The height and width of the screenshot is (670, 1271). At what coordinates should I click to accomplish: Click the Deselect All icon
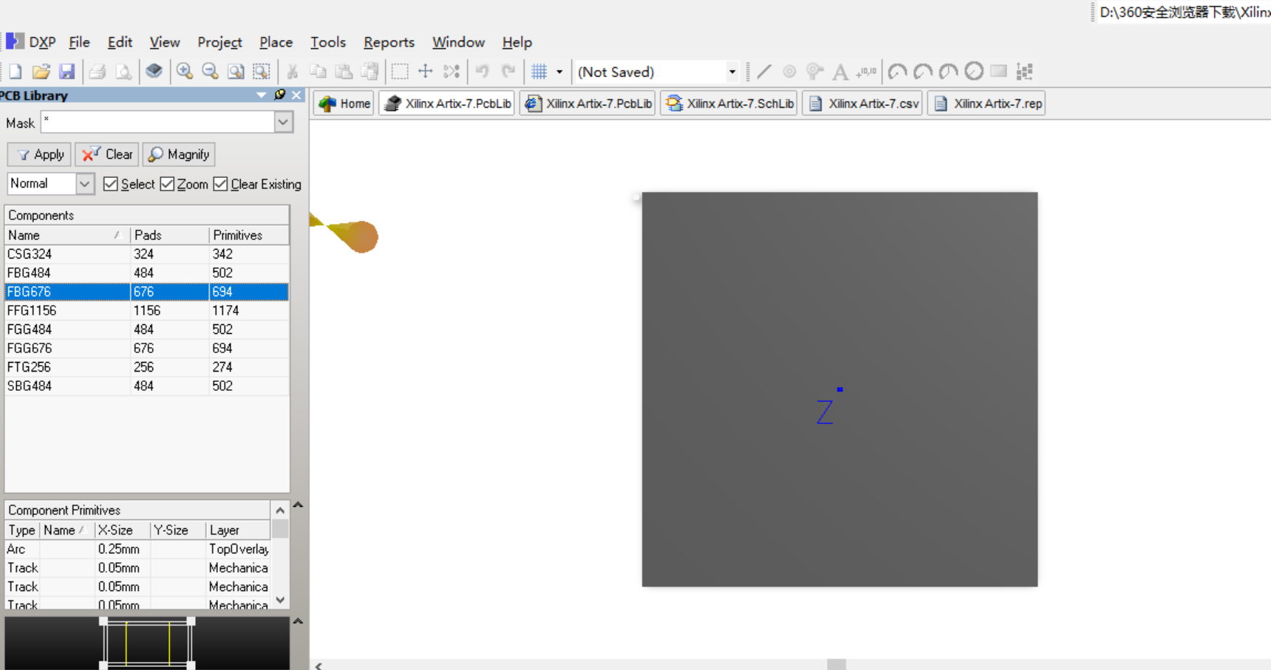tap(452, 72)
